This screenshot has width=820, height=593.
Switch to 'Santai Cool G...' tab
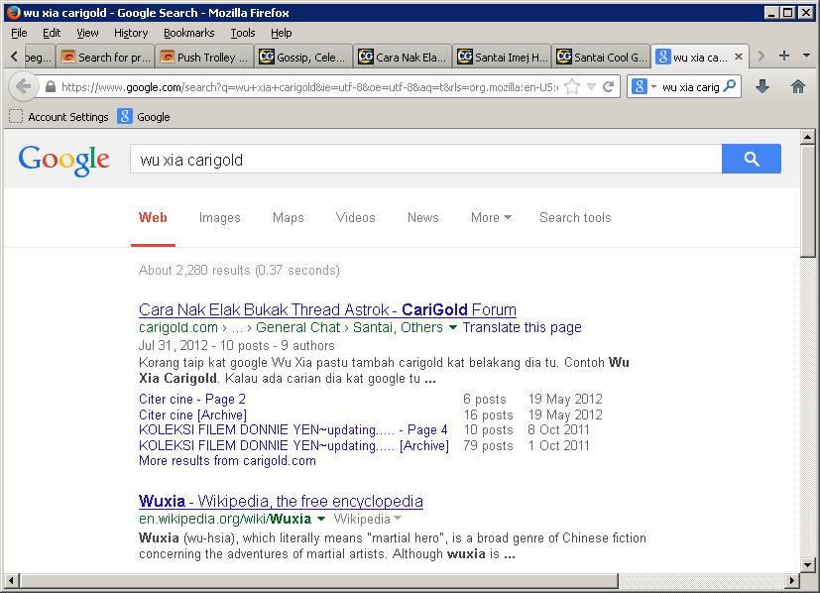click(x=600, y=57)
